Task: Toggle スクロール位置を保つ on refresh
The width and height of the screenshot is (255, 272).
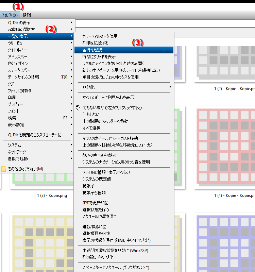Action: pyautogui.click(x=124, y=217)
